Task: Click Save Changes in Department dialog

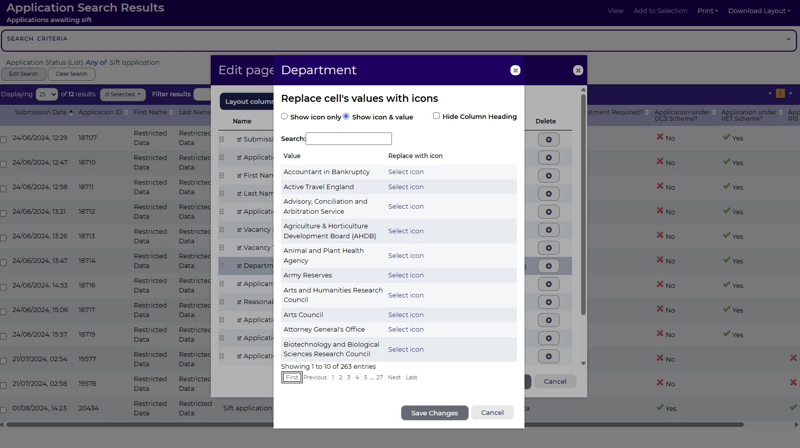Action: point(435,413)
